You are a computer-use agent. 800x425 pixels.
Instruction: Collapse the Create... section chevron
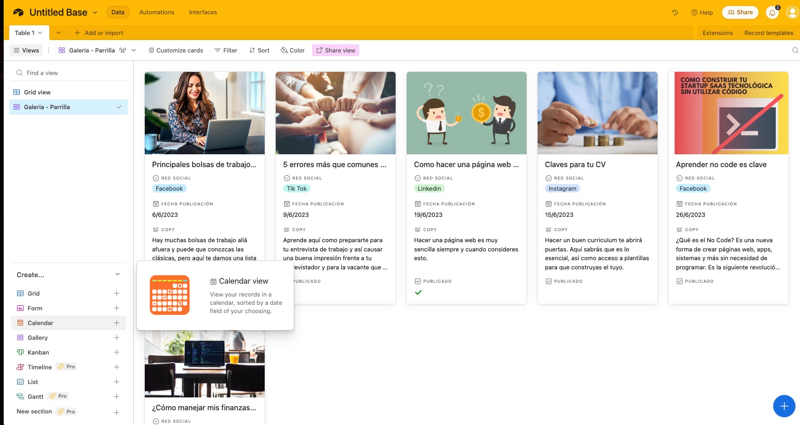pyautogui.click(x=118, y=274)
